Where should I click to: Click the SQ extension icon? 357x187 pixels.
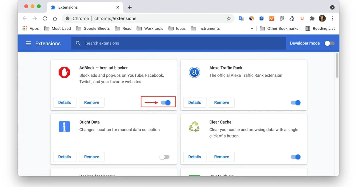[282, 18]
